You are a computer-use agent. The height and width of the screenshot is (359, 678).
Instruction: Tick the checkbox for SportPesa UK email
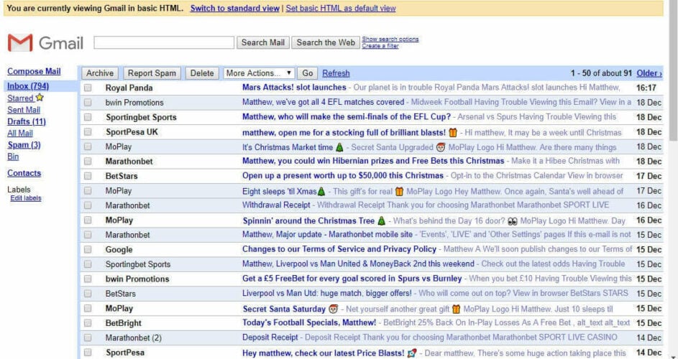tap(88, 132)
